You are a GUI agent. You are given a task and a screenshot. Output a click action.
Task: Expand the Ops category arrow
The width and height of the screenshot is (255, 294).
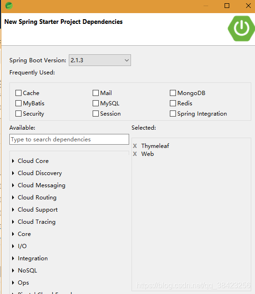point(13,283)
